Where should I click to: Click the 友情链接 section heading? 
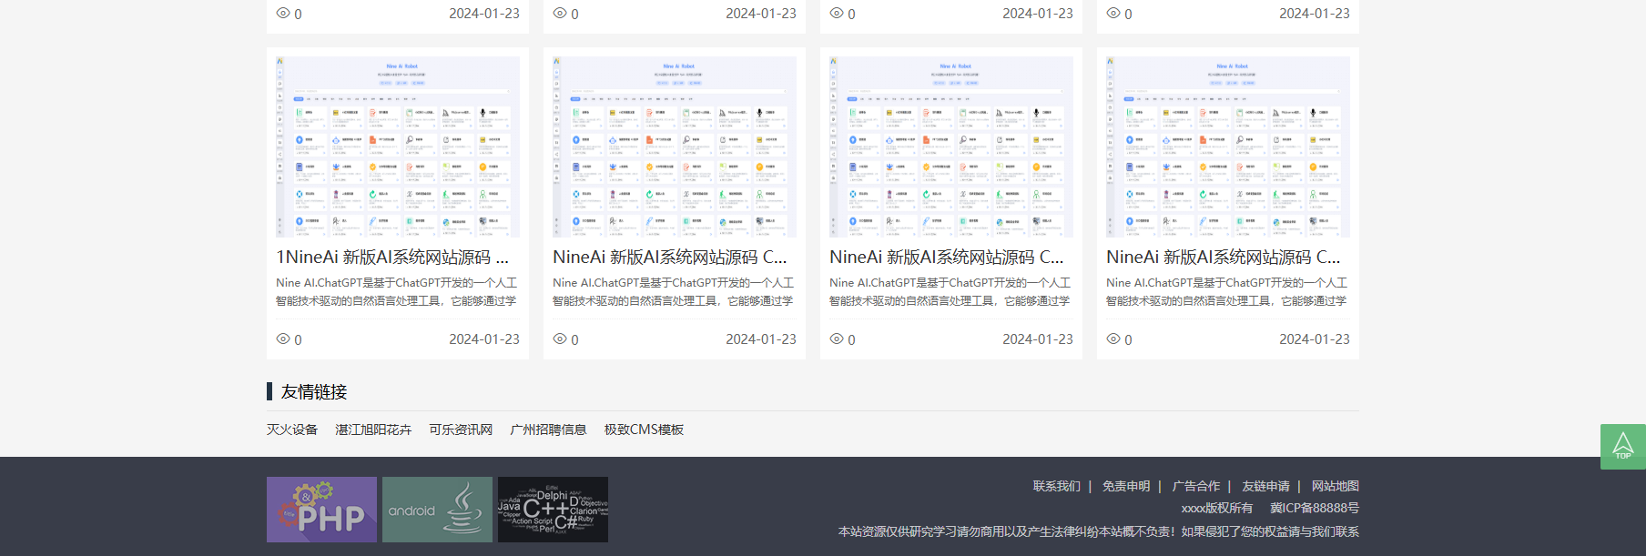(x=314, y=391)
